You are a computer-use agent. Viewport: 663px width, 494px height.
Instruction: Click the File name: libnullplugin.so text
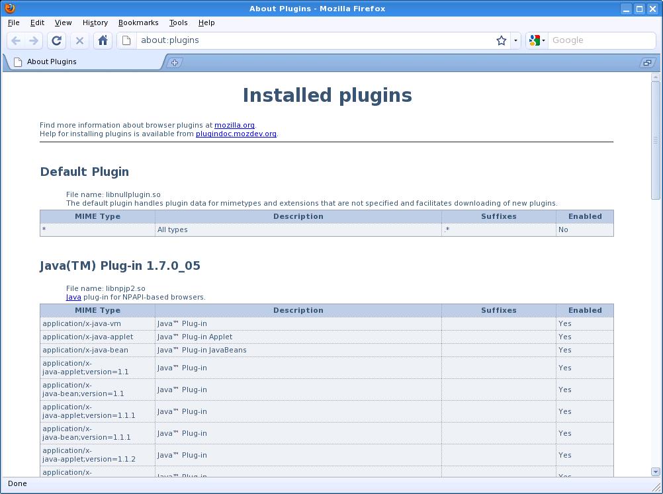113,195
